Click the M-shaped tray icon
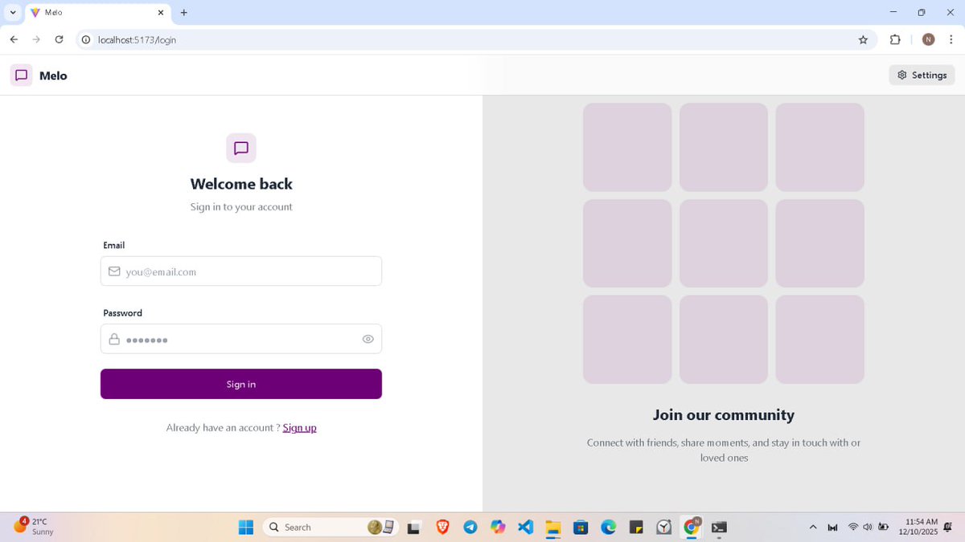 tap(832, 528)
